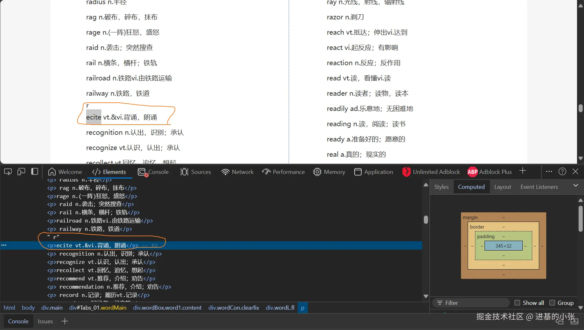The image size is (584, 330).
Task: Switch to the Network tab
Action: (x=238, y=172)
